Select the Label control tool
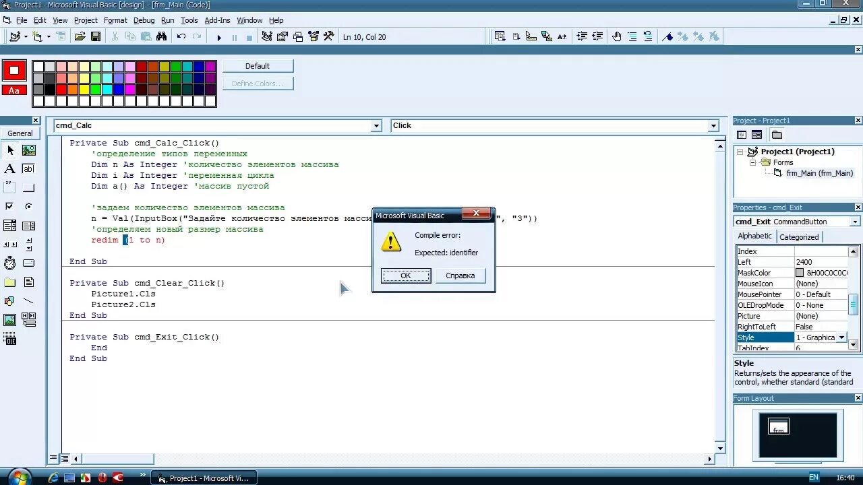 click(10, 169)
